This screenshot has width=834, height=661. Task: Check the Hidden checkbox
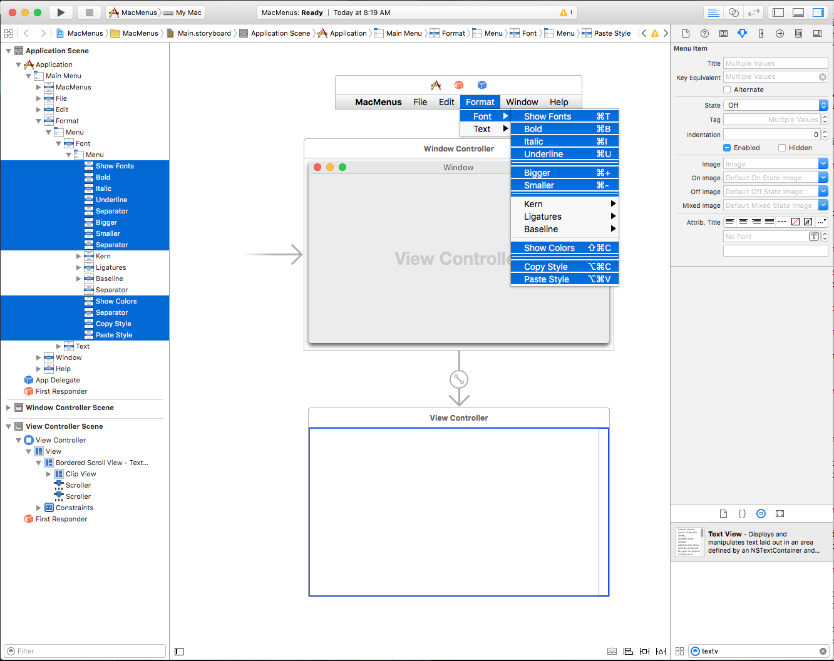tap(782, 148)
